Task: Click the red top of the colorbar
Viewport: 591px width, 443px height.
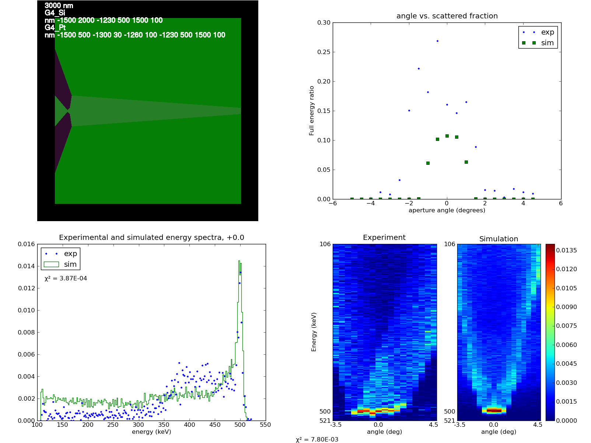Action: pyautogui.click(x=550, y=246)
